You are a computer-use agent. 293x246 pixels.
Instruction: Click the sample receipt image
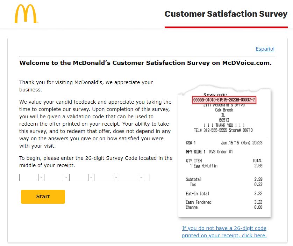tap(224, 152)
